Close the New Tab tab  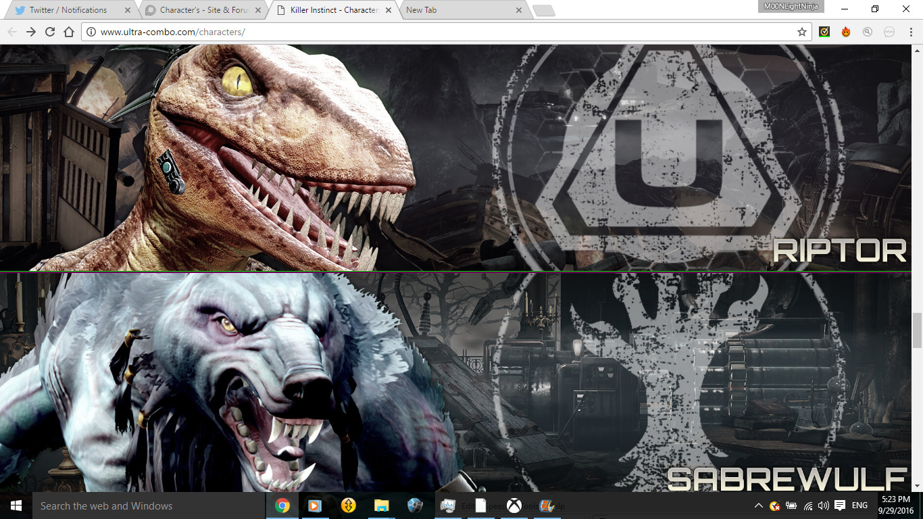pyautogui.click(x=519, y=10)
